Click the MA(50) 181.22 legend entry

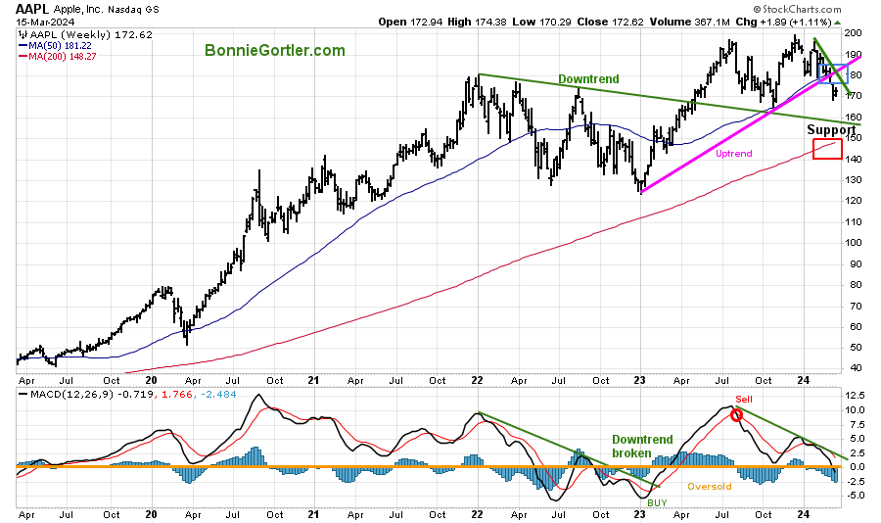tap(55, 46)
